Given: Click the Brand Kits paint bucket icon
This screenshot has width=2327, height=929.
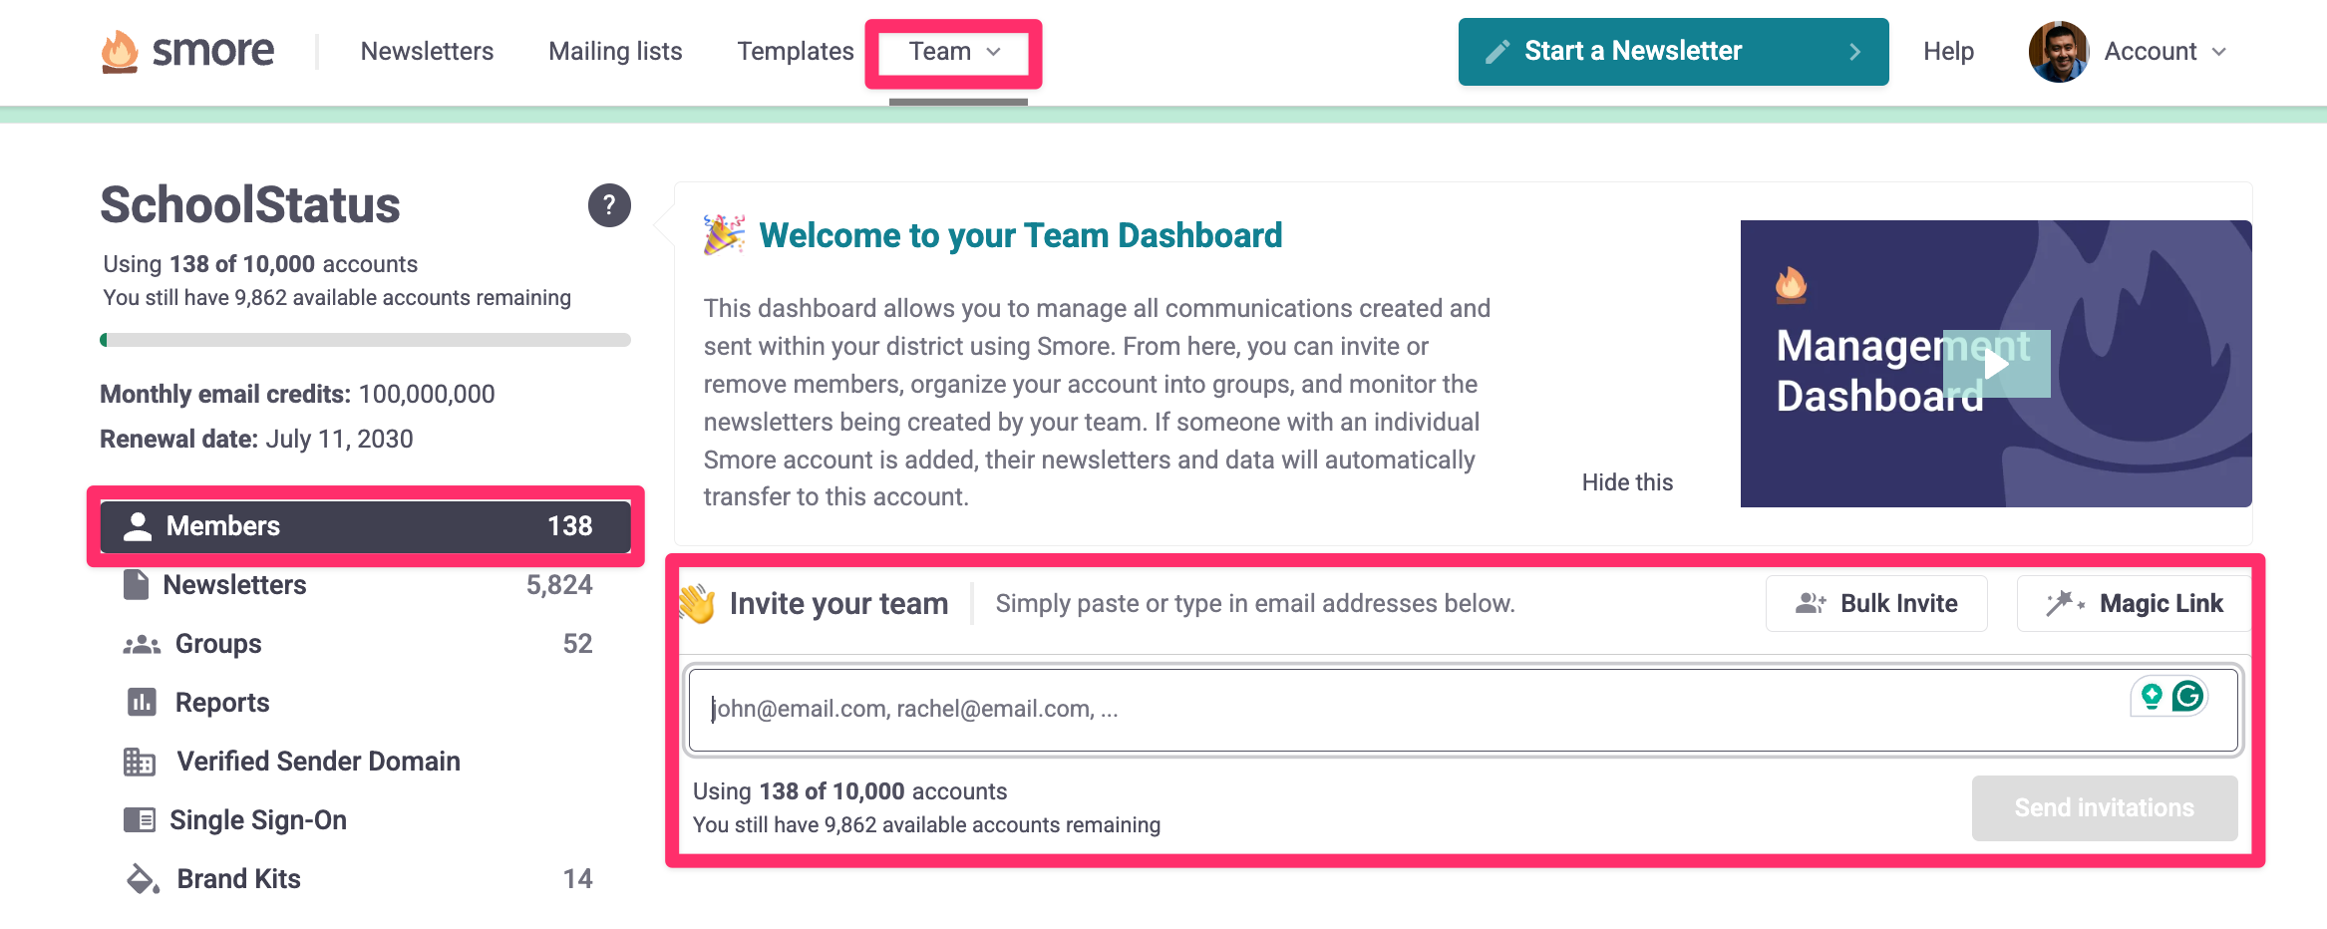Looking at the screenshot, I should pos(142,879).
